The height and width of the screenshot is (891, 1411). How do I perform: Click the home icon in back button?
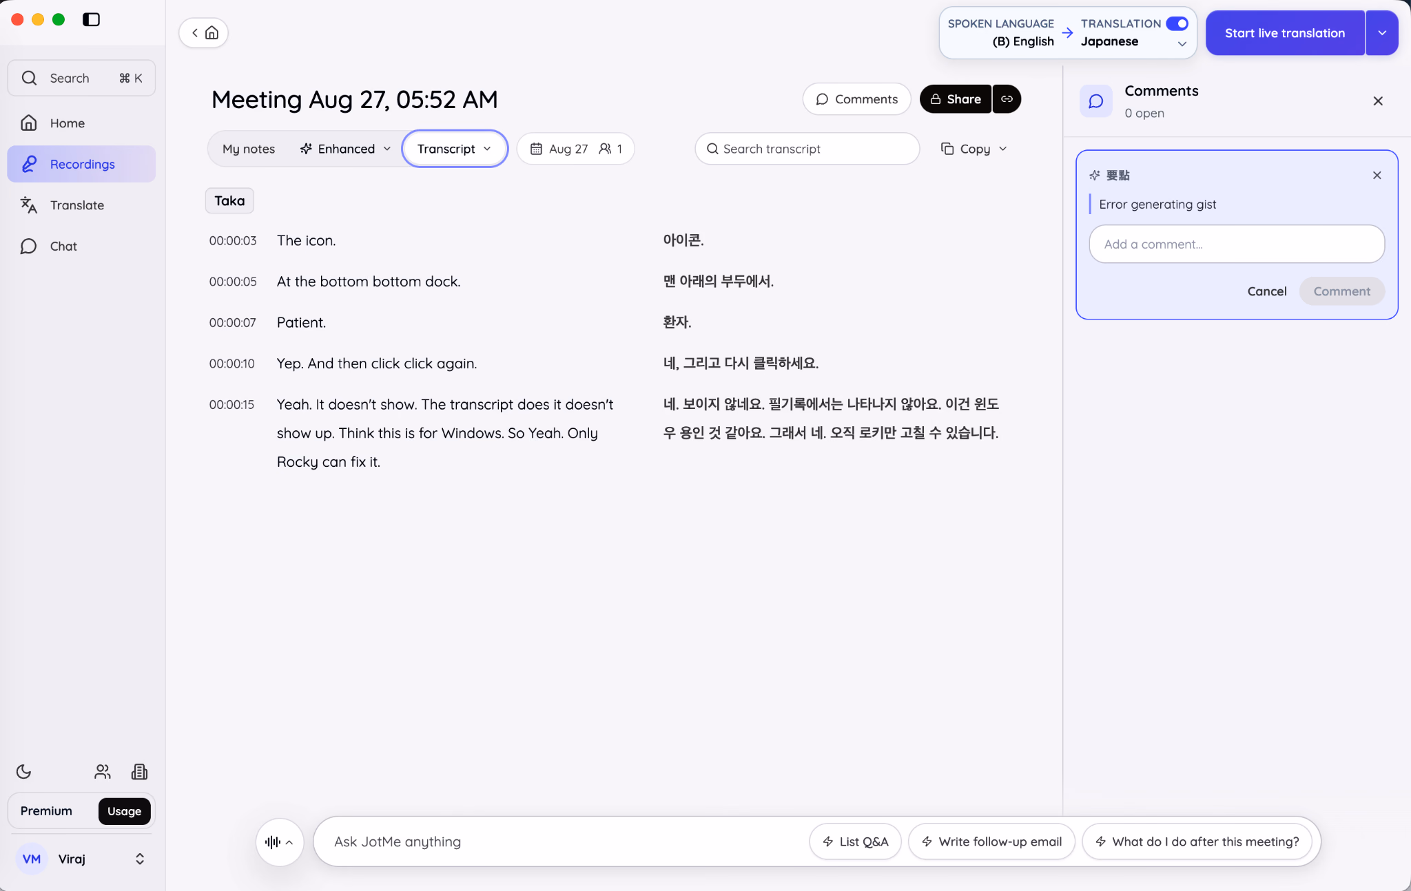tap(212, 32)
